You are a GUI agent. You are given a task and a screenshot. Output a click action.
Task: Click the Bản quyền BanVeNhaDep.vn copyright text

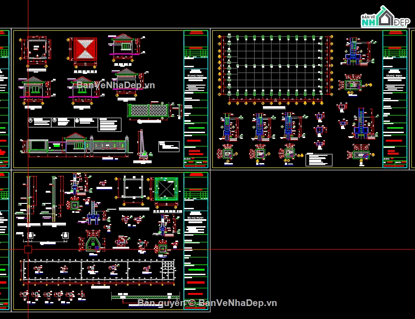[207, 303]
